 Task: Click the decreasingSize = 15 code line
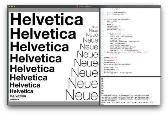coord(112,69)
